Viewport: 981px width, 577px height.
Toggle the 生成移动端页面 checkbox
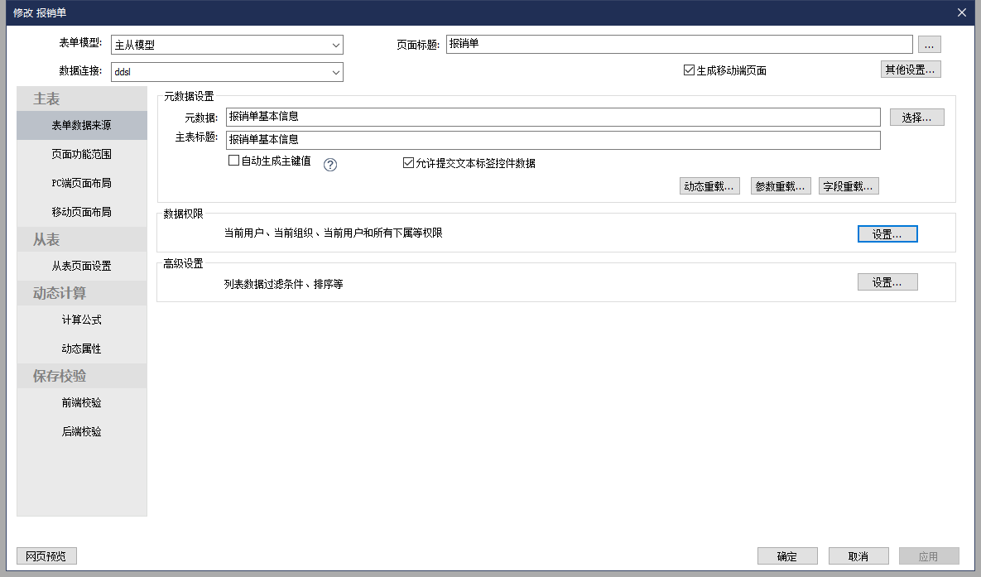(x=689, y=70)
